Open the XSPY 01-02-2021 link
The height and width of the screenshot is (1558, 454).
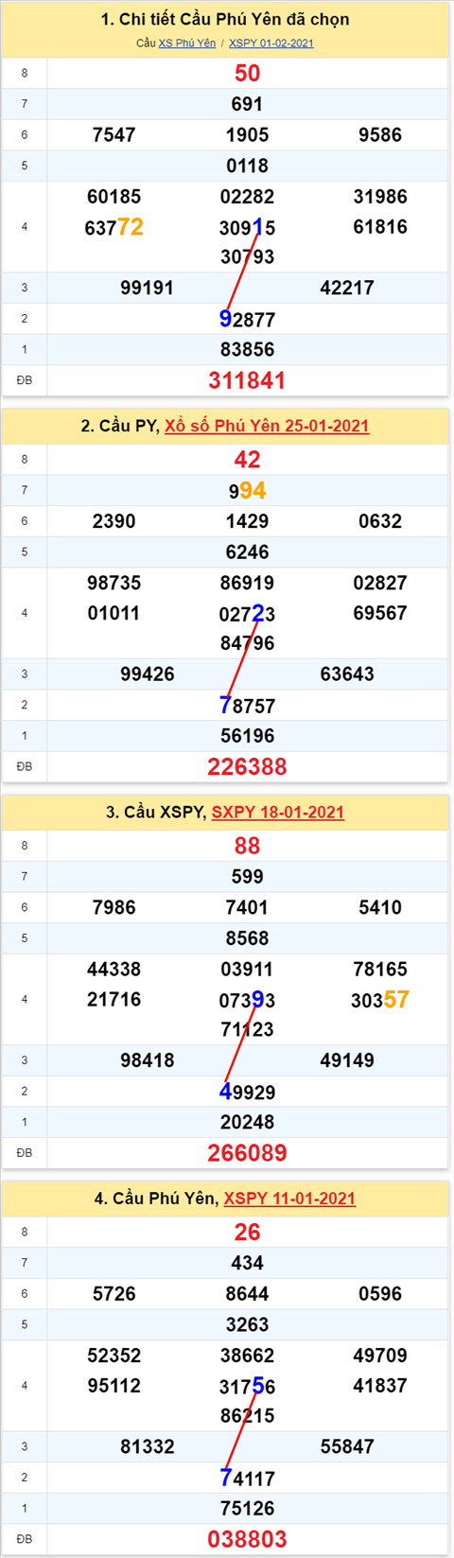271,43
